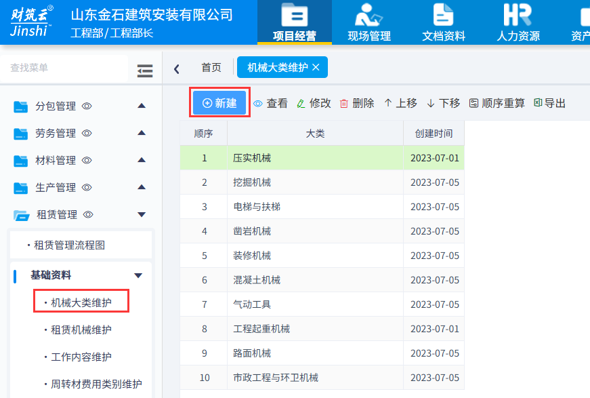This screenshot has height=398, width=590.
Task: Switch to the 首页 tab
Action: pyautogui.click(x=211, y=67)
